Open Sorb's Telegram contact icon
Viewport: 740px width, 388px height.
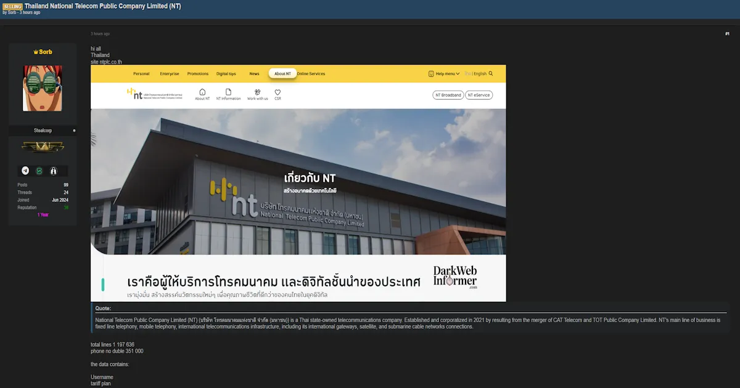[x=25, y=171]
